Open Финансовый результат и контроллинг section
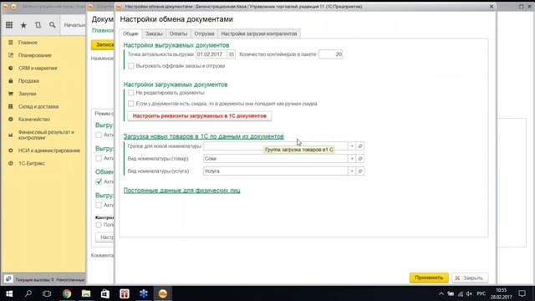 pos(46,135)
